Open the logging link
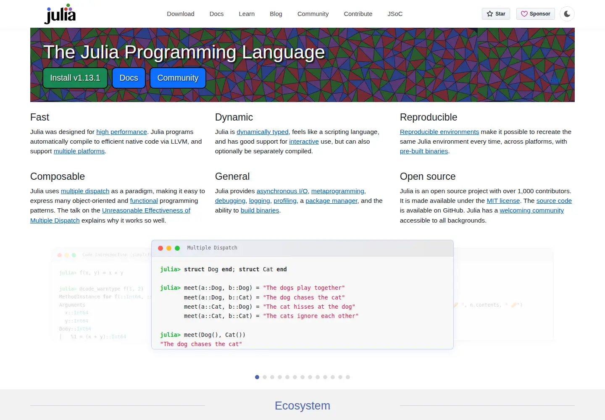This screenshot has width=605, height=420. (x=260, y=201)
